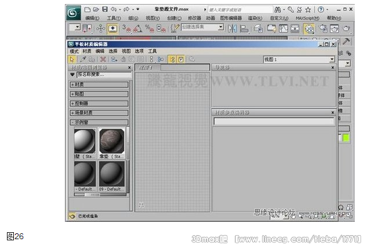The height and width of the screenshot is (249, 378).
Task: Click the Favorites star icon
Action: click(x=308, y=10)
